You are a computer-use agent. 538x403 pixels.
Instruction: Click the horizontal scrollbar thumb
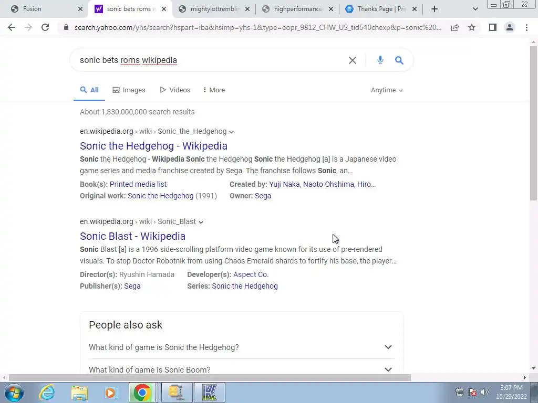[210, 378]
